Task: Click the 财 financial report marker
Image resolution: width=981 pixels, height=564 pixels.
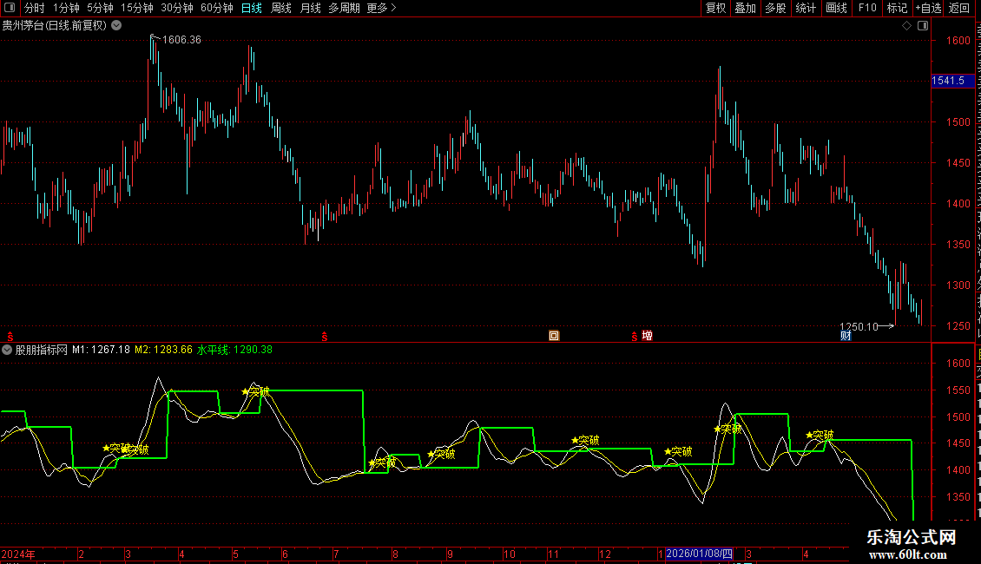Action: click(x=846, y=336)
